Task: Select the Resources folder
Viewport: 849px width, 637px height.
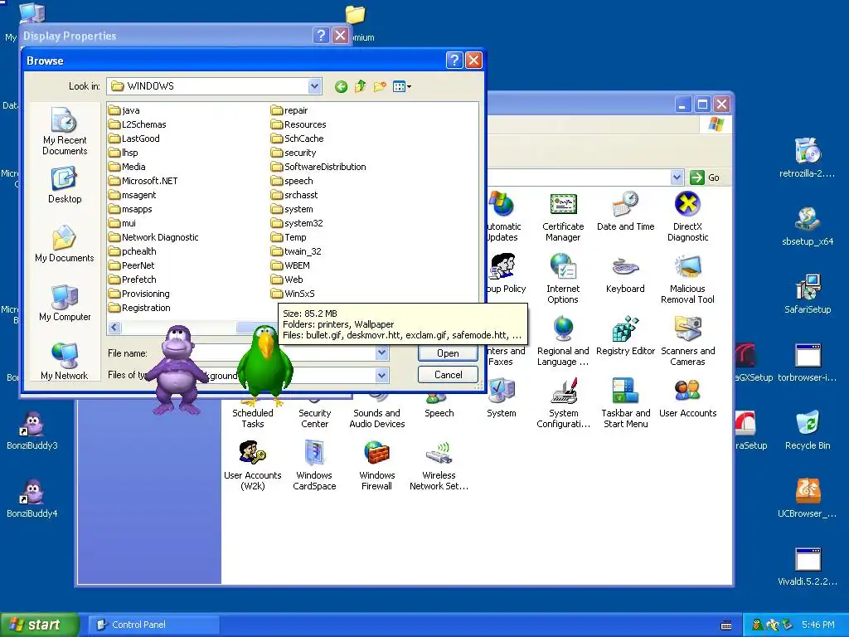Action: point(298,124)
